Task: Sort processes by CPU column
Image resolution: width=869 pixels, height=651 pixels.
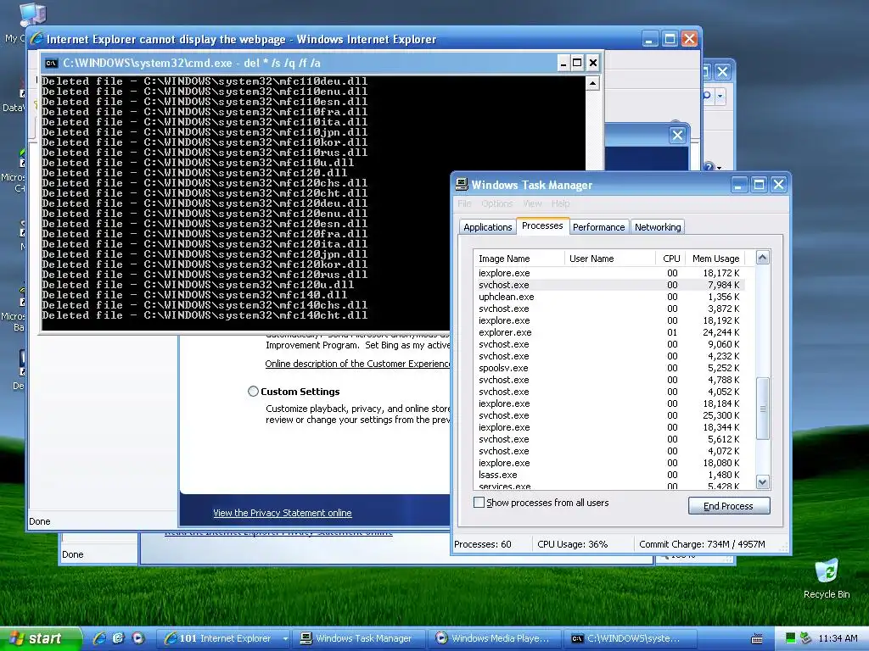Action: click(x=670, y=259)
